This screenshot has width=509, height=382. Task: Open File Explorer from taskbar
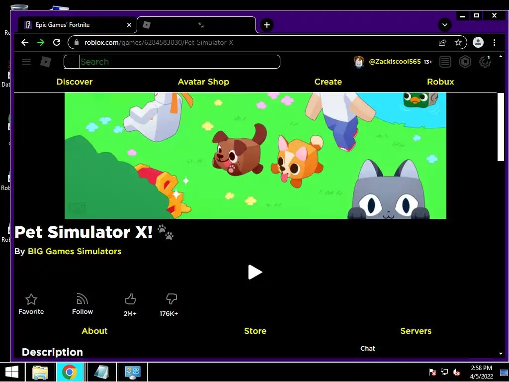point(40,372)
